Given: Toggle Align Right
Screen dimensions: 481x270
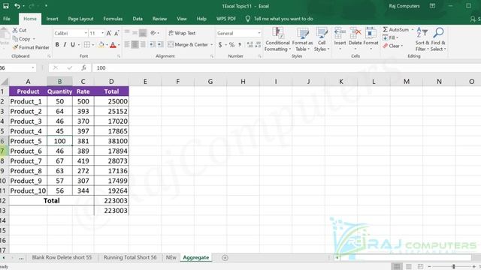Looking at the screenshot, I should pos(143,45).
